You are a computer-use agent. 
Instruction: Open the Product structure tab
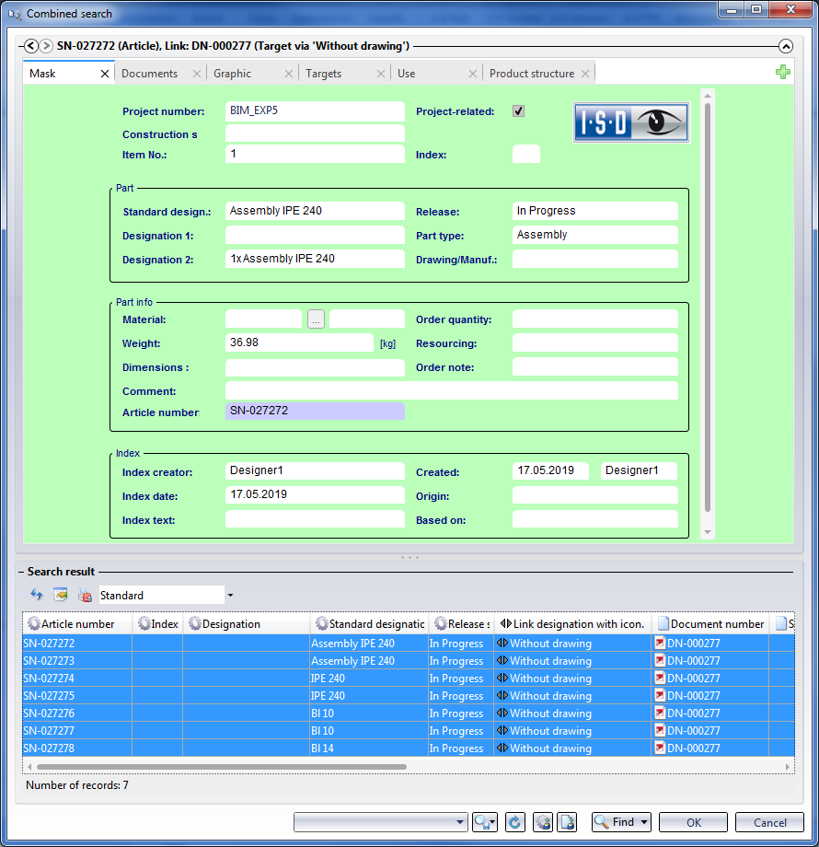(x=532, y=74)
